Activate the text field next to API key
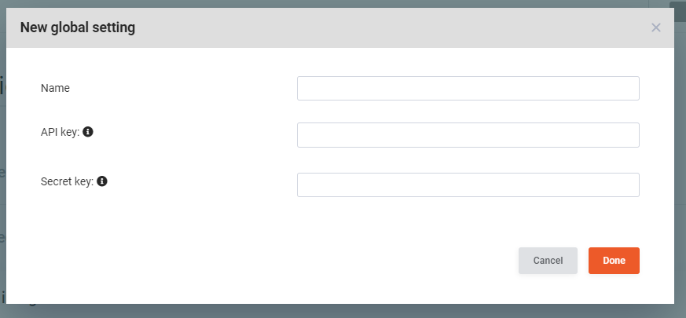 coord(468,135)
